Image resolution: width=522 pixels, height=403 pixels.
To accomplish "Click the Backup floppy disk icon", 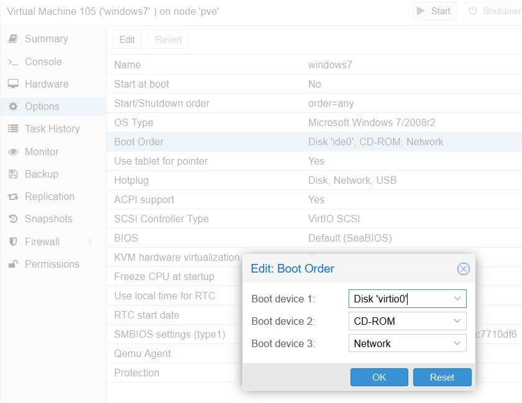I will coord(13,174).
